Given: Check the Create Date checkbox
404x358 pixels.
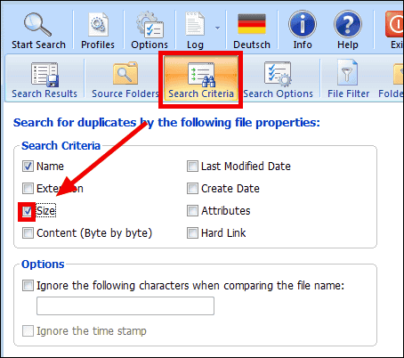Looking at the screenshot, I should [192, 189].
